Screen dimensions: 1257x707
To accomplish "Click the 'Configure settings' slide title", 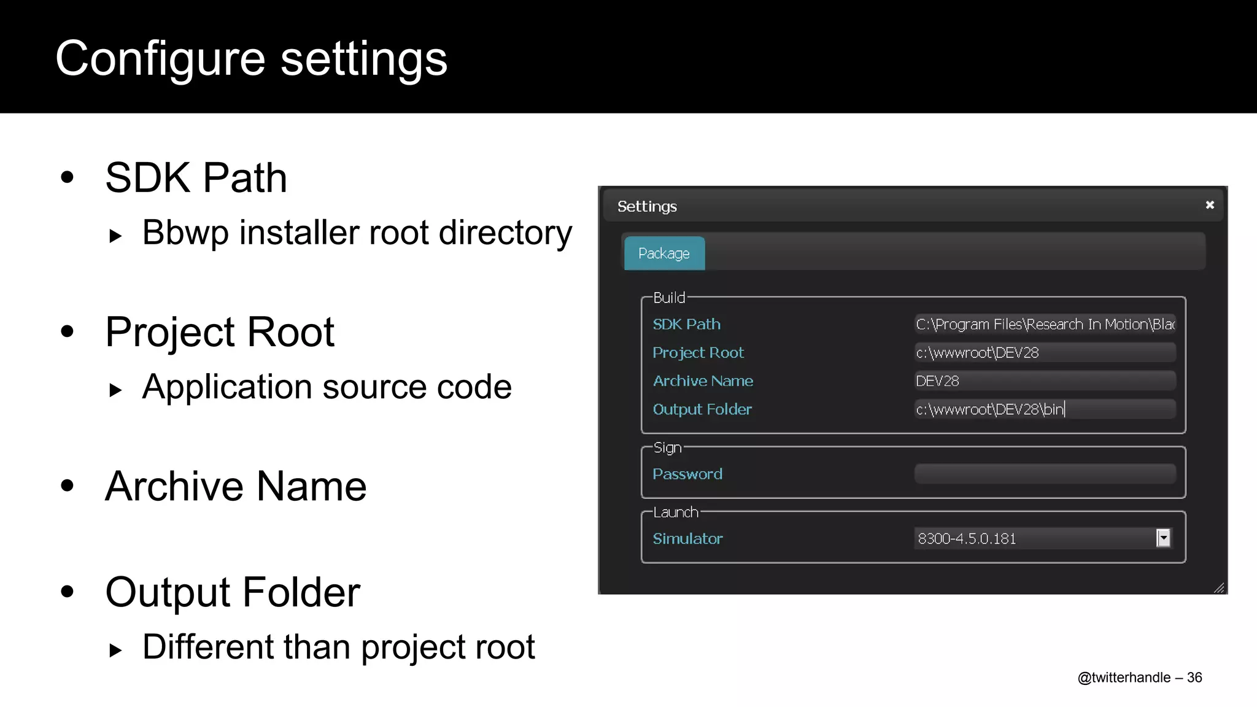I will click(x=252, y=59).
